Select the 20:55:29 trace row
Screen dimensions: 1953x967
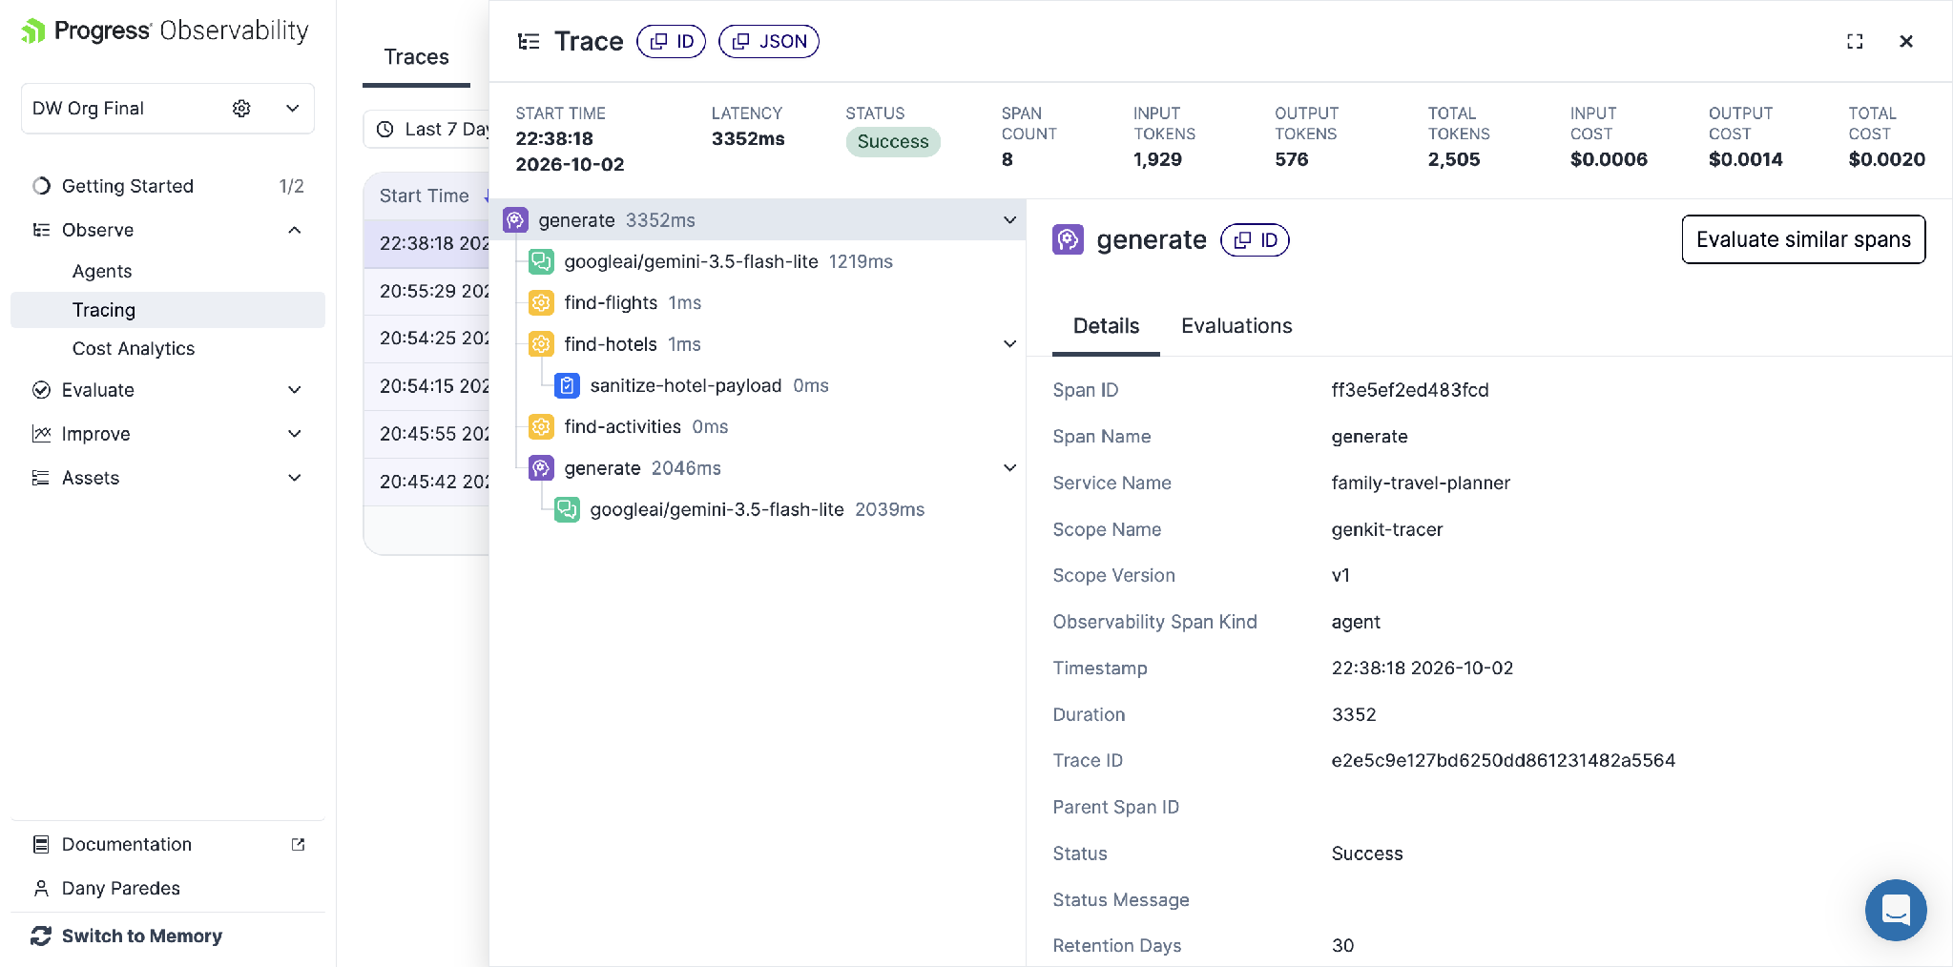pos(426,292)
